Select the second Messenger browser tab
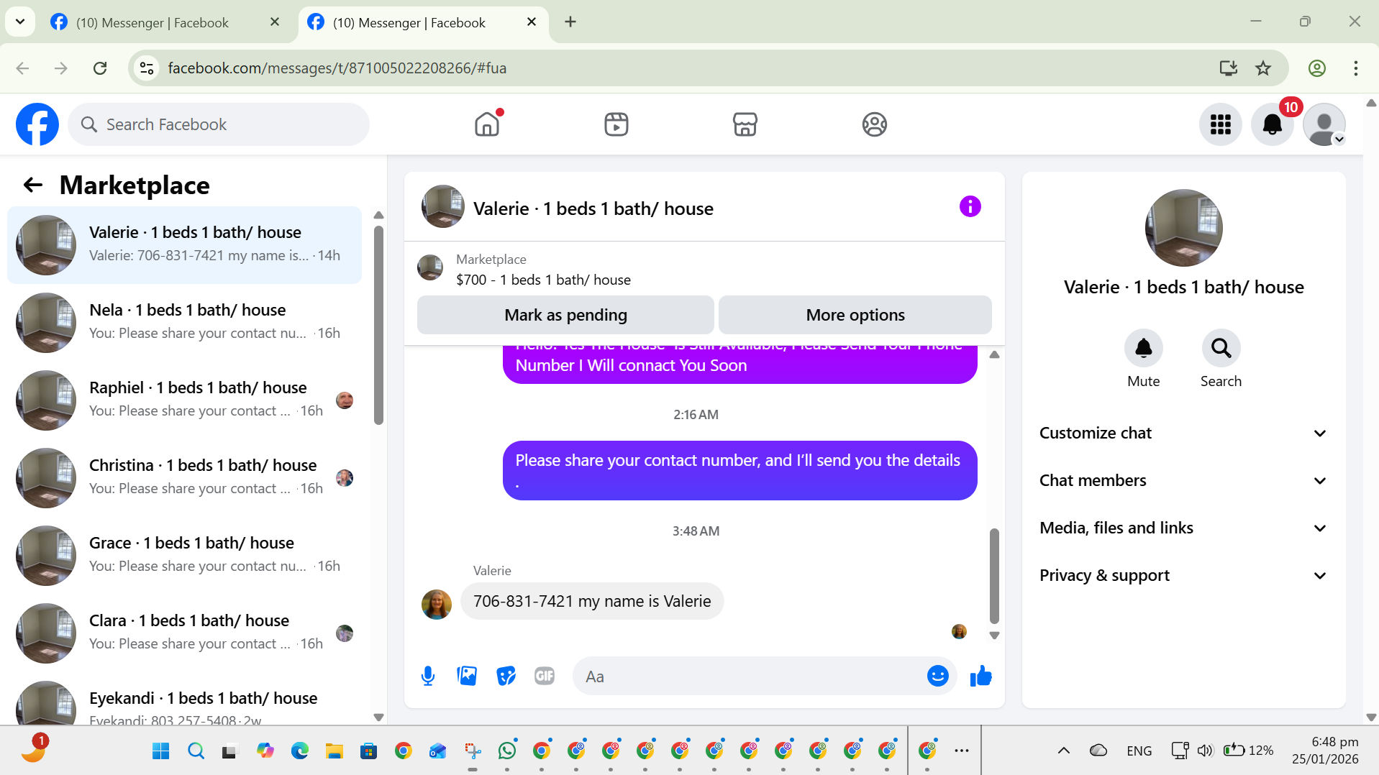The height and width of the screenshot is (775, 1379). (423, 22)
